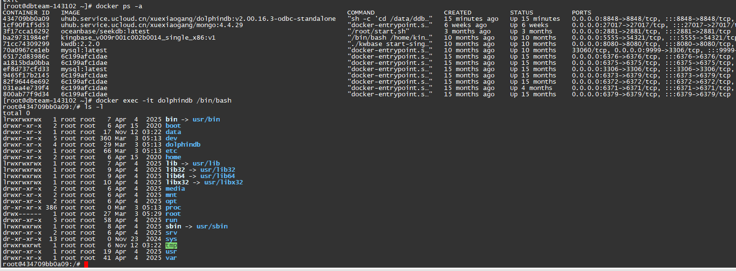The image size is (736, 271).
Task: Click the kingbase single_x86:v1 image name
Action: (138, 37)
